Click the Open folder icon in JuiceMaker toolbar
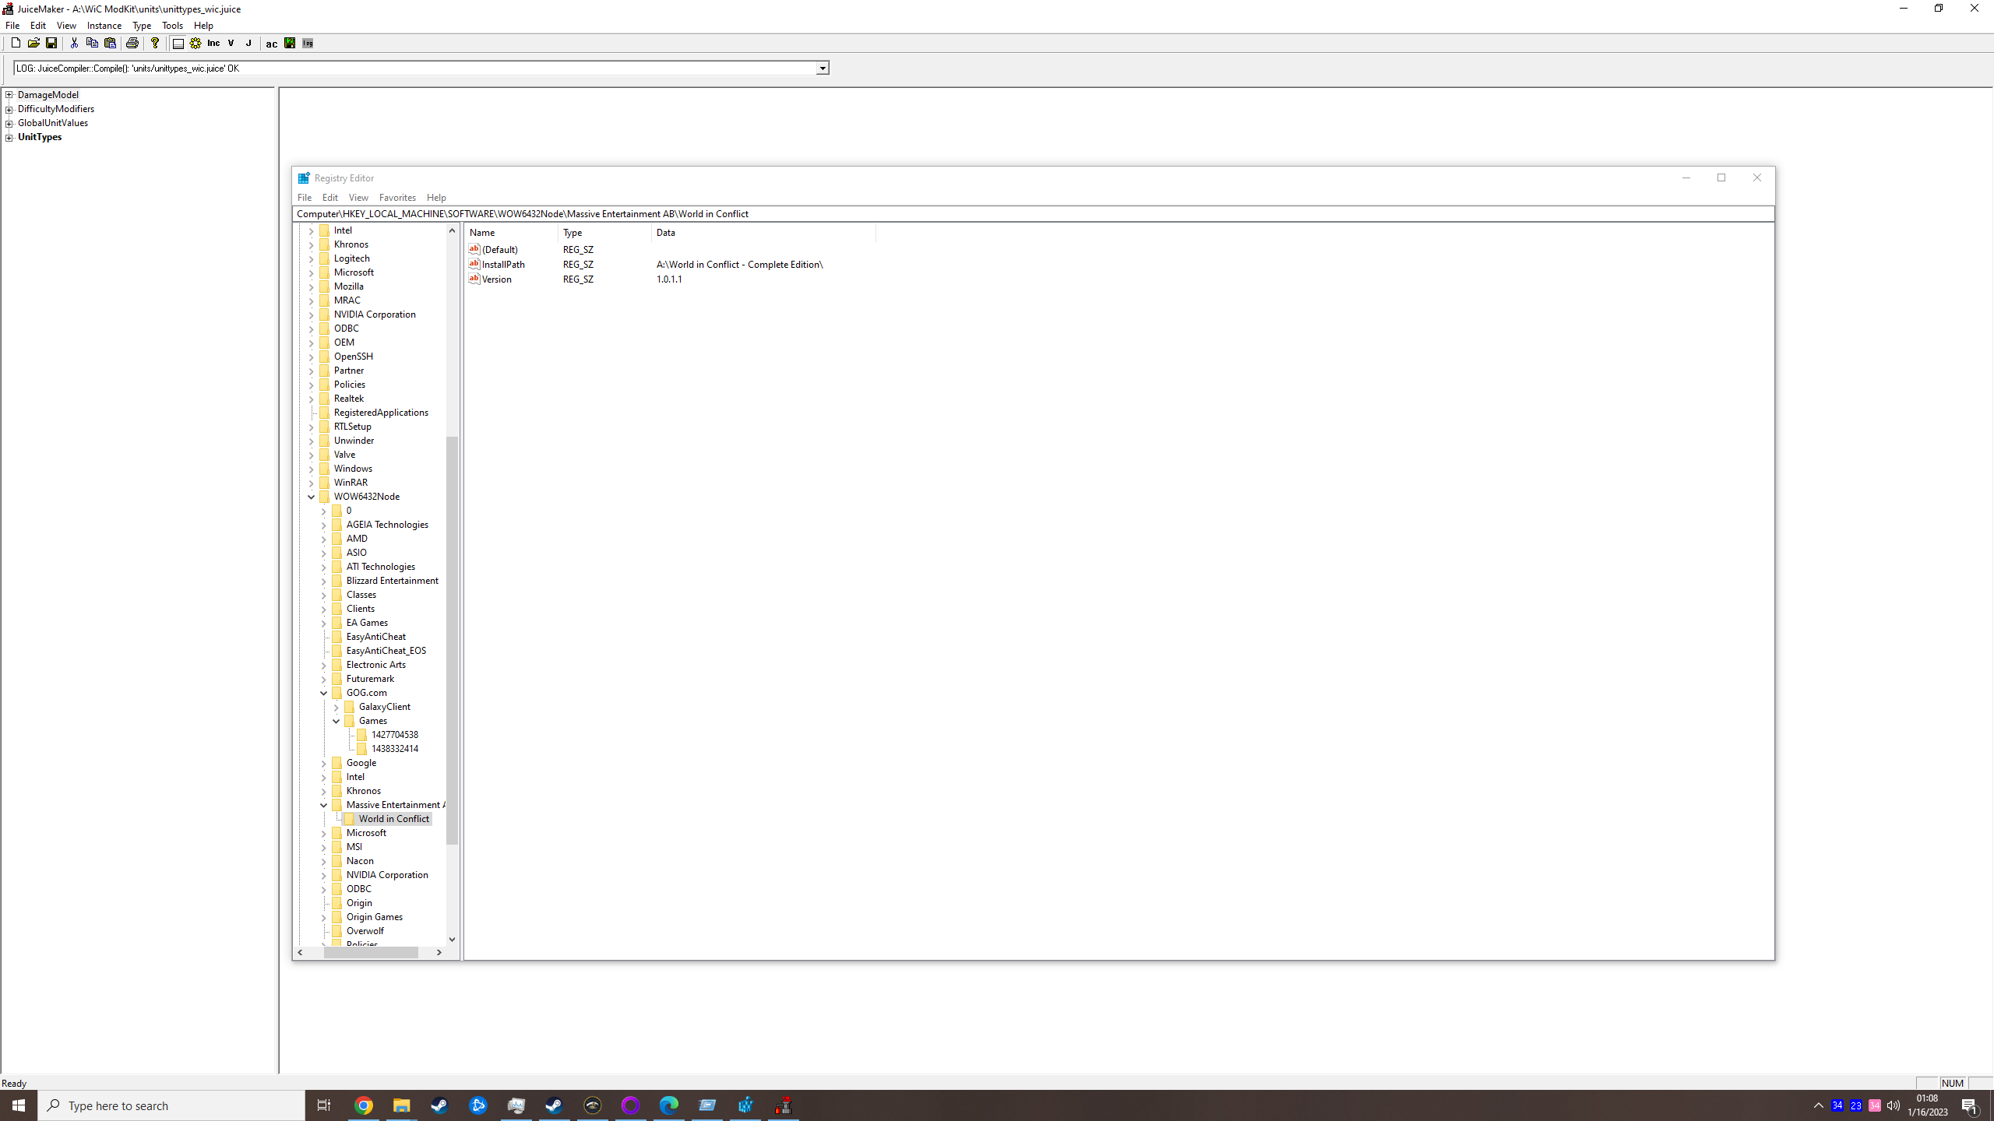This screenshot has height=1121, width=1994. tap(33, 43)
